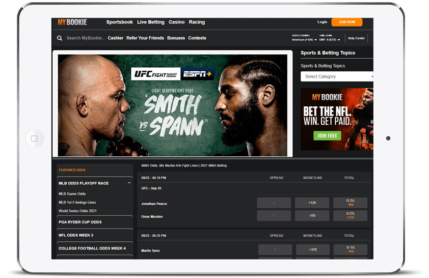429x278 pixels.
Task: Click the green JOIN FREE button
Action: coord(327,135)
